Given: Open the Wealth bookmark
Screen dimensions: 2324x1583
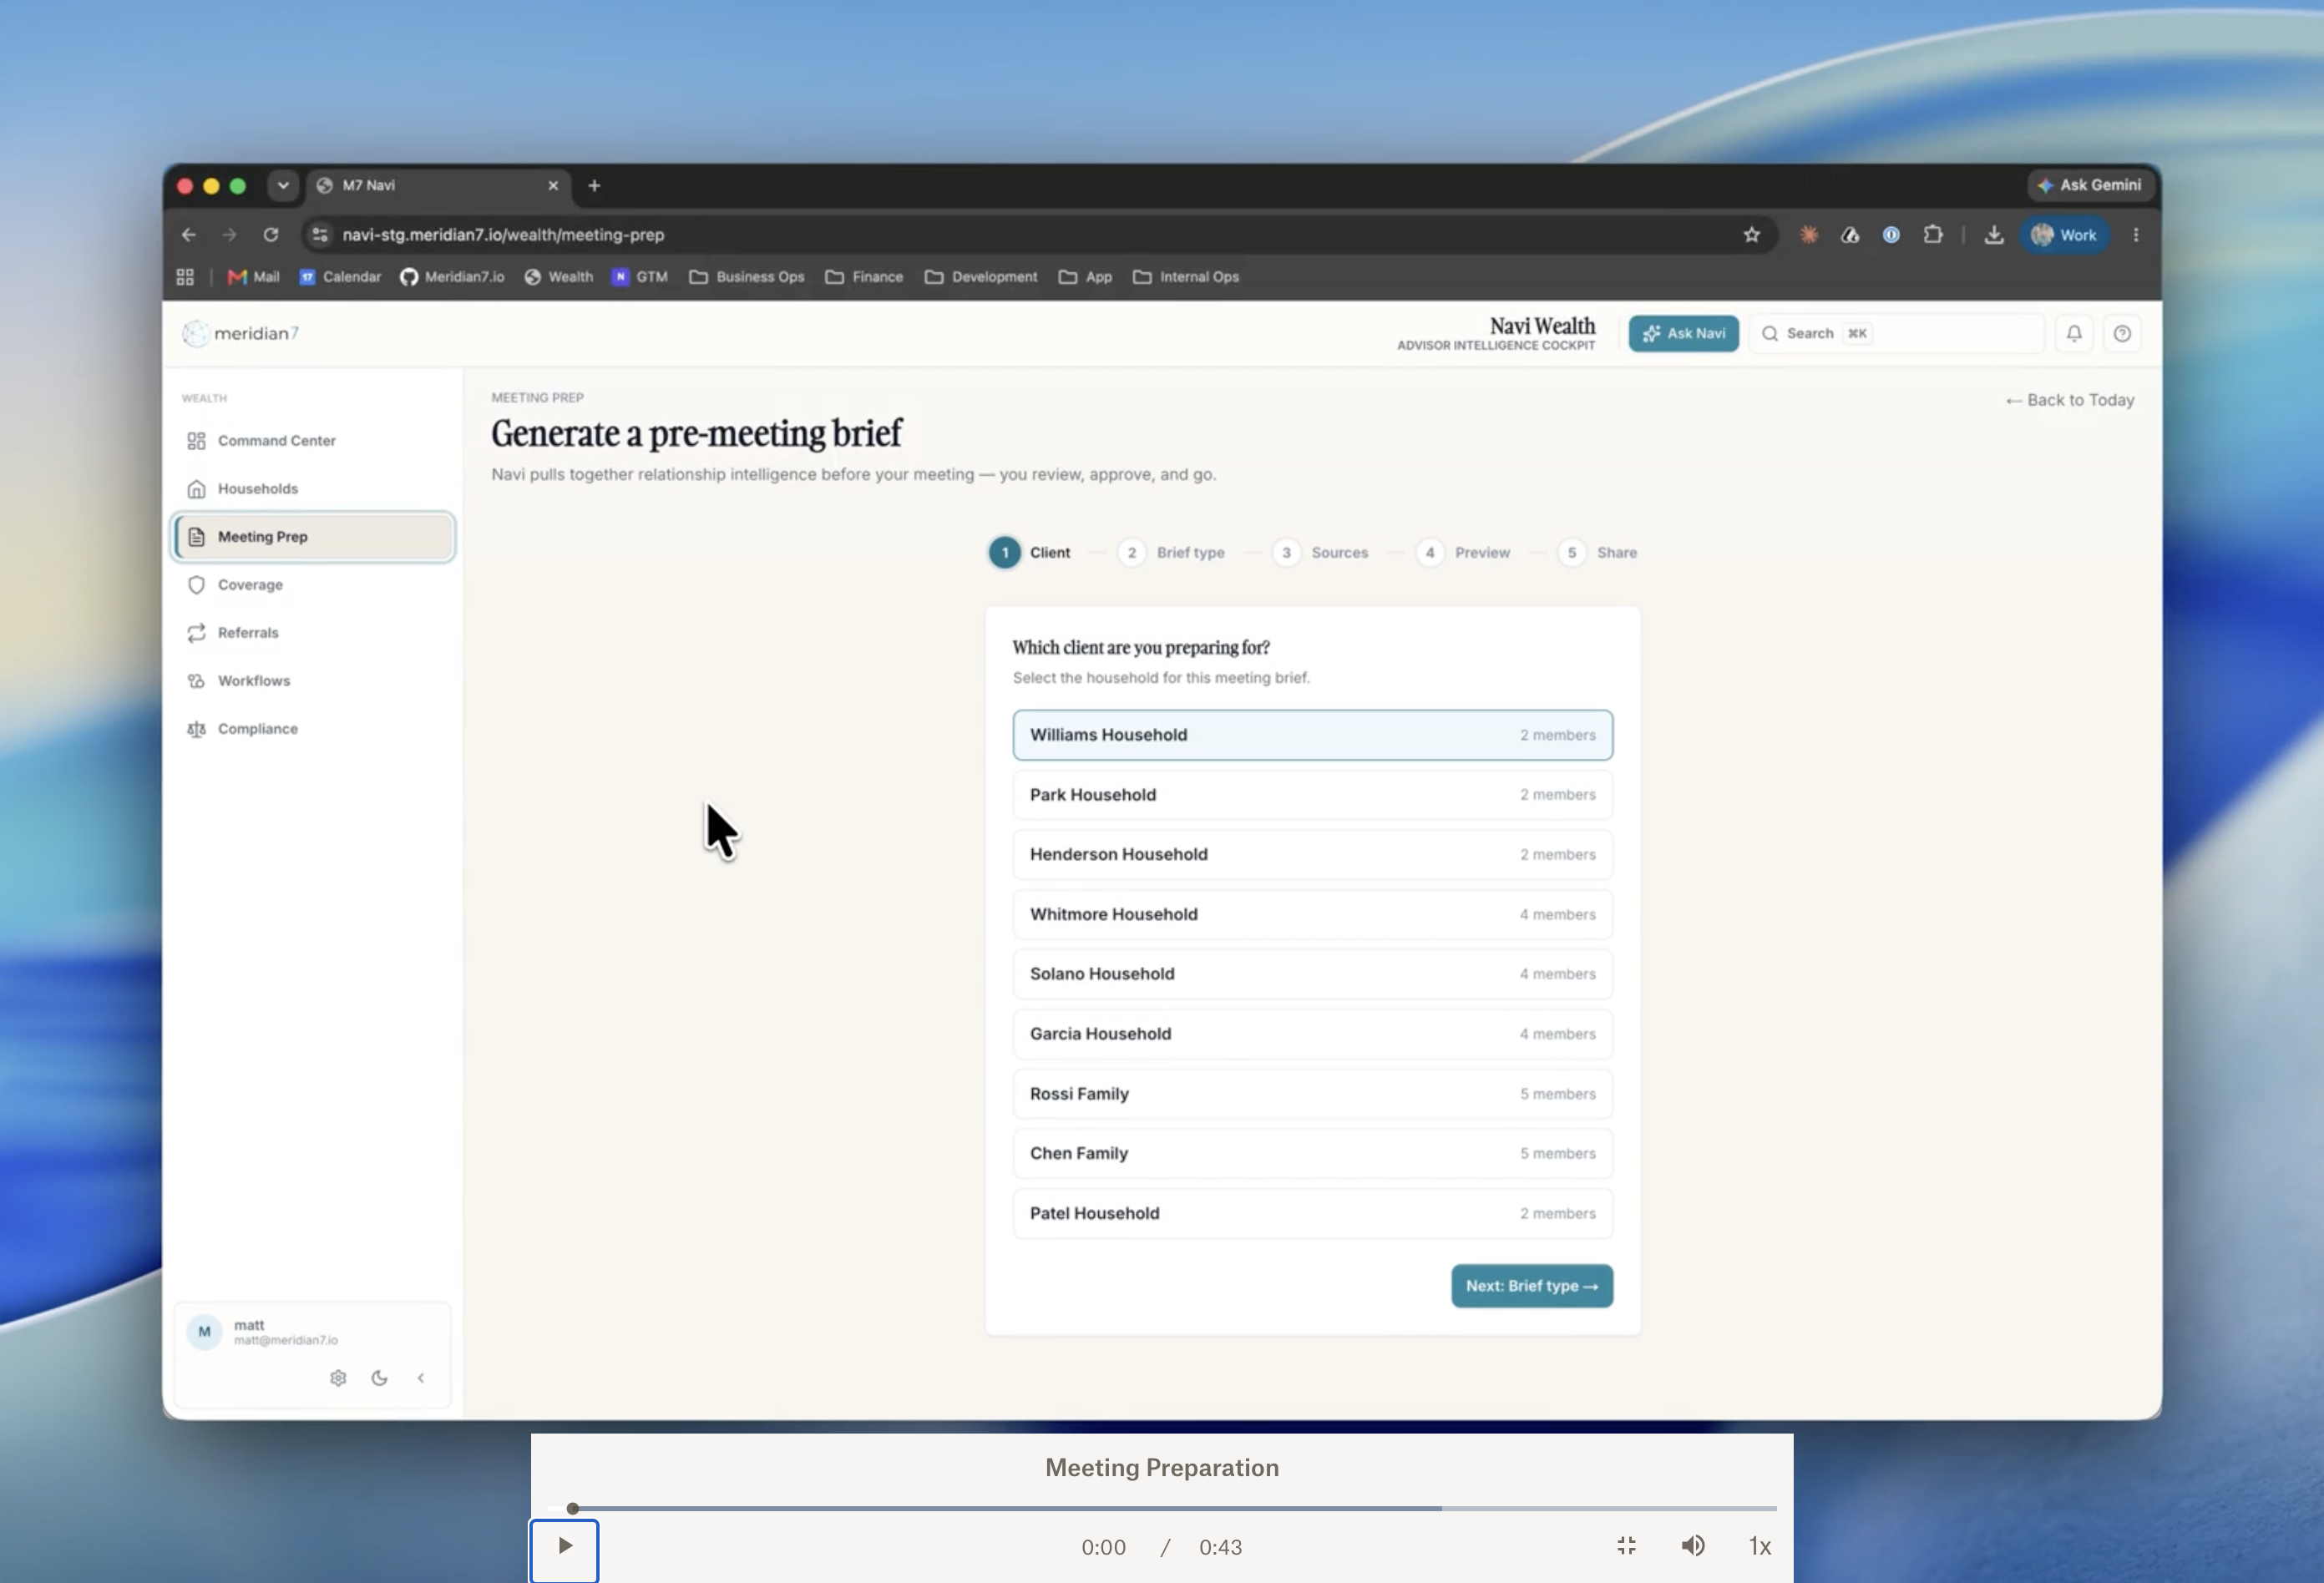Looking at the screenshot, I should coord(558,277).
